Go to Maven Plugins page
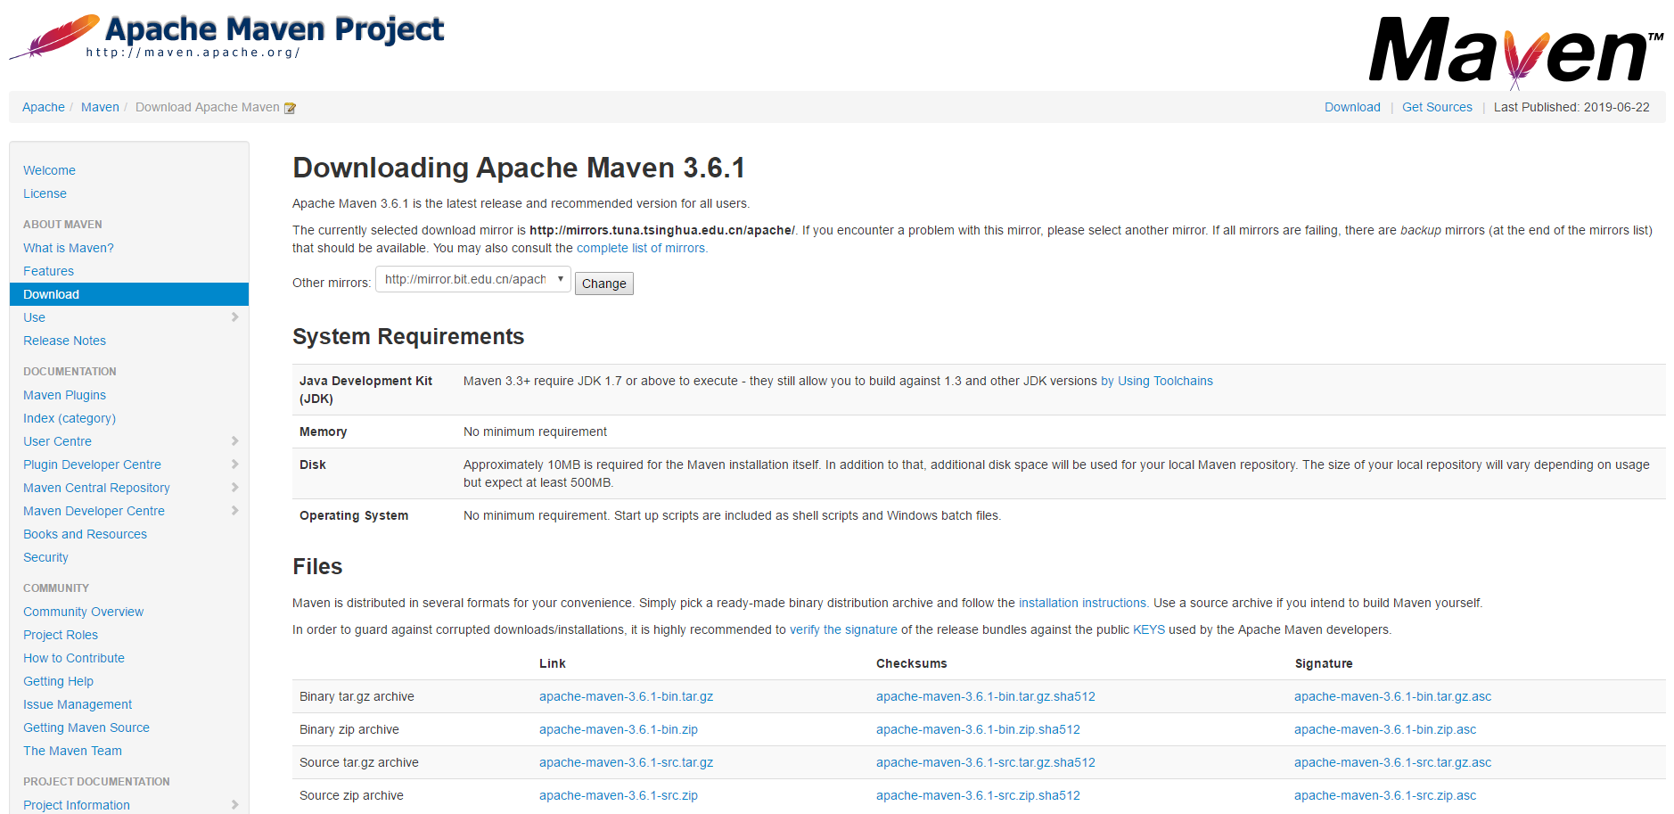Image resolution: width=1674 pixels, height=814 pixels. click(x=64, y=395)
